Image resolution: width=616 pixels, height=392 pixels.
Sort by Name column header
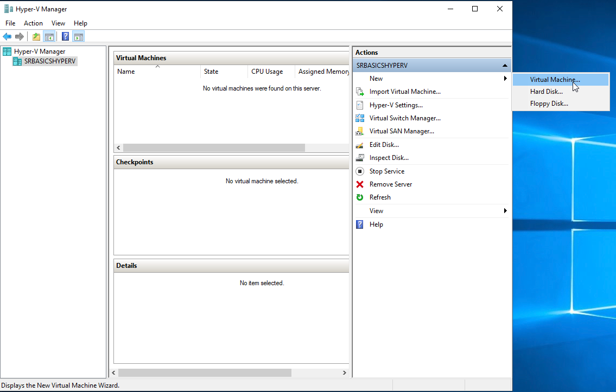click(157, 72)
